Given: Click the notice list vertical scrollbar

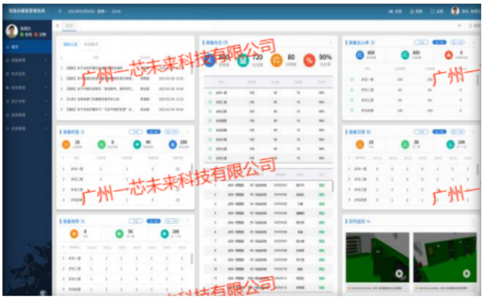Looking at the screenshot, I should click(192, 70).
